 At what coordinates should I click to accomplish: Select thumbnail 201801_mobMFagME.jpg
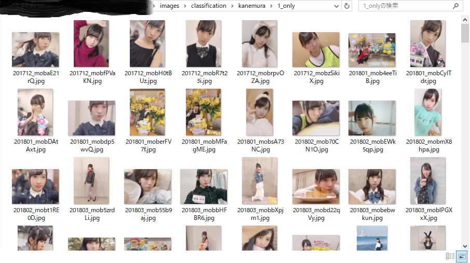pos(204,112)
